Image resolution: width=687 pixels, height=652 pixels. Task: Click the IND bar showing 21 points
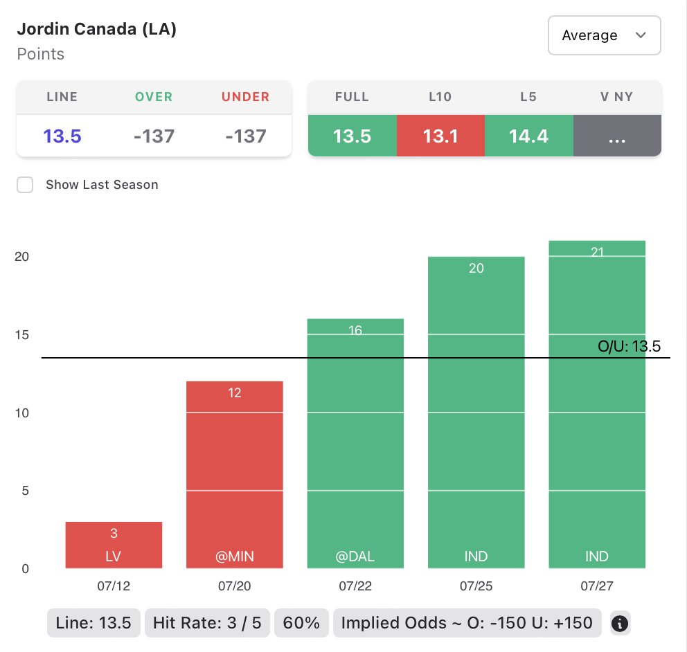[597, 405]
